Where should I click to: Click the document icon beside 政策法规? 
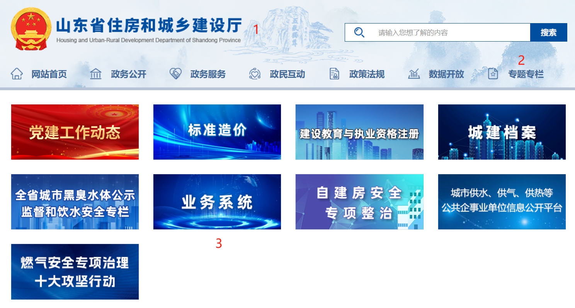(334, 74)
